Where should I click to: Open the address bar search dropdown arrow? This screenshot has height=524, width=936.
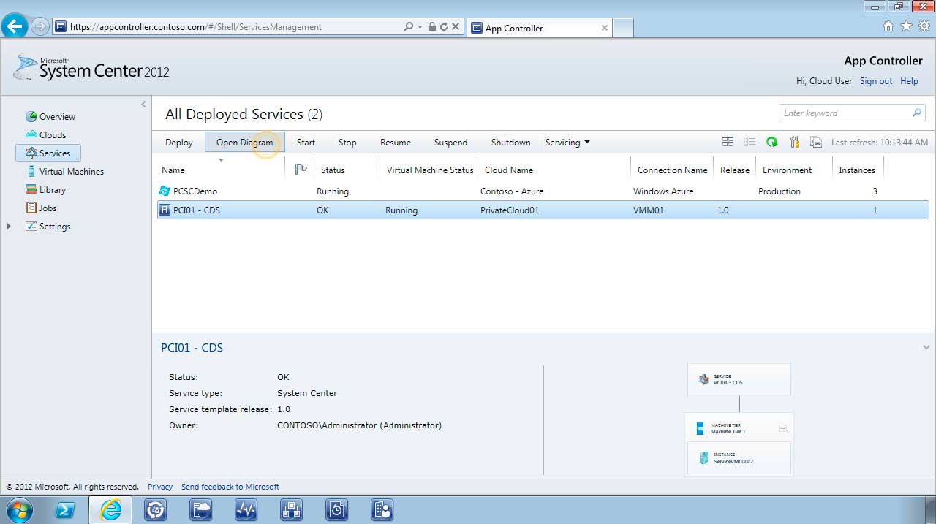pyautogui.click(x=420, y=26)
